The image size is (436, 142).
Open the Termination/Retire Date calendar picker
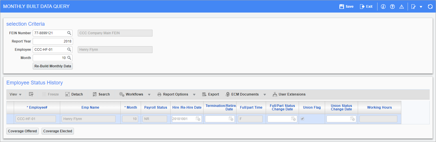[x=231, y=119]
